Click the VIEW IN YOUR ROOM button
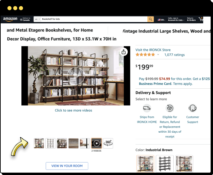Screen dimensions: 213x175 coord(67,166)
